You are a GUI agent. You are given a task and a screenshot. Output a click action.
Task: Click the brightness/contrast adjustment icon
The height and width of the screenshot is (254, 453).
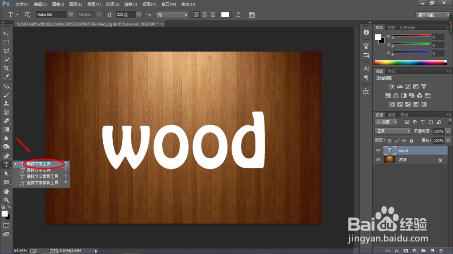click(391, 86)
